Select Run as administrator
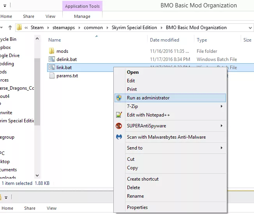This screenshot has height=214, width=254. [x=170, y=98]
